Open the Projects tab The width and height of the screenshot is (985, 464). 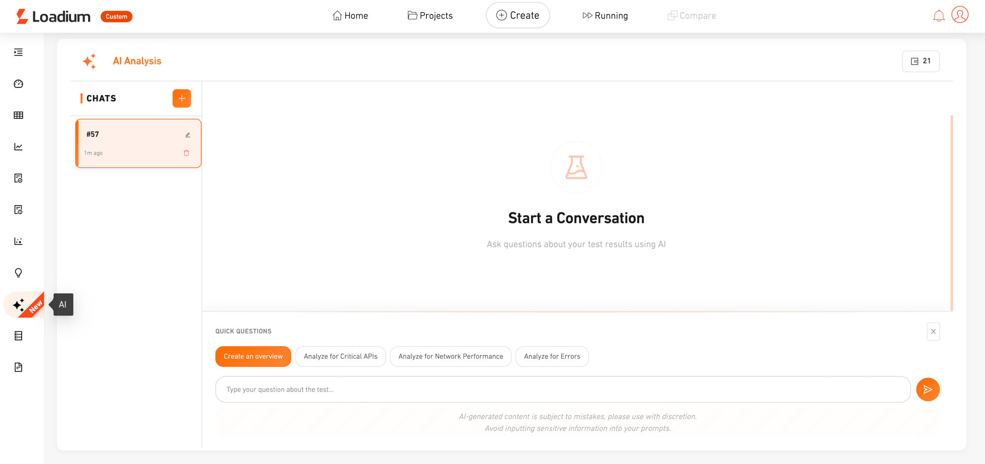tap(430, 16)
